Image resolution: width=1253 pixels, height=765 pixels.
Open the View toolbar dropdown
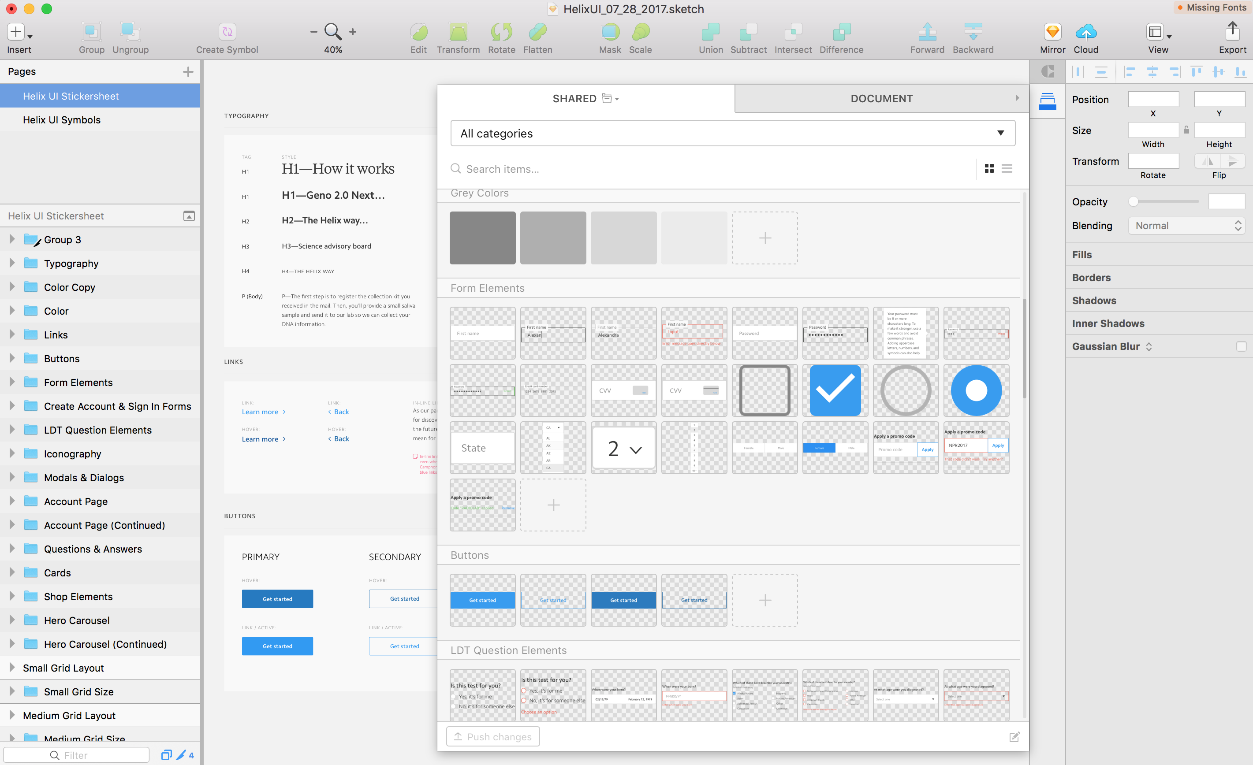1158,32
